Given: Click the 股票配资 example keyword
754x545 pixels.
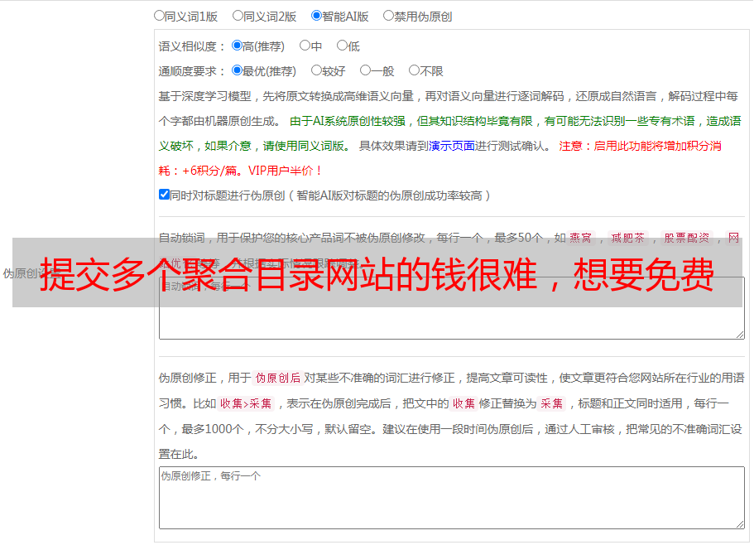Looking at the screenshot, I should click(x=686, y=238).
